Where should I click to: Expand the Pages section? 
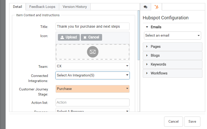click(172, 47)
